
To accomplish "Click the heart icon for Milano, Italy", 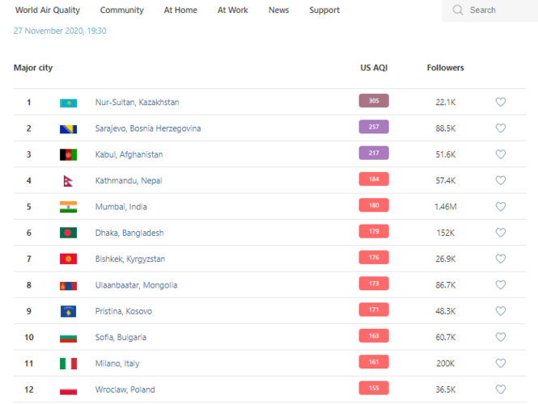I will point(501,364).
